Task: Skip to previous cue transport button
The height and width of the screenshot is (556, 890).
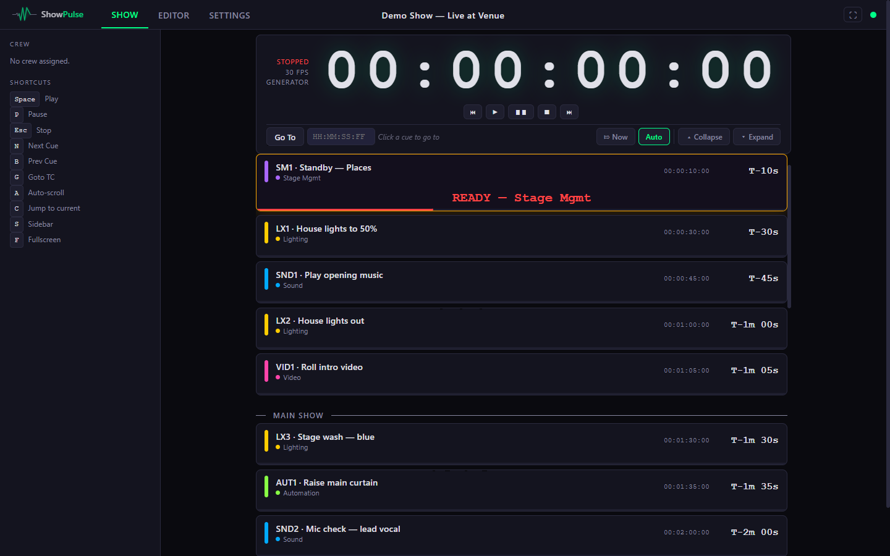Action: 473,112
